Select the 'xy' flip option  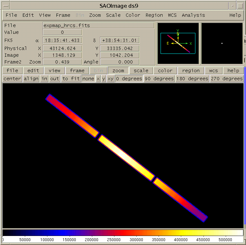tap(110, 79)
